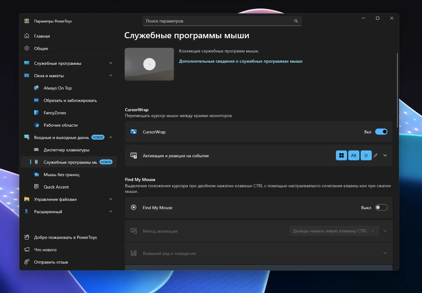Click the Коллекция служебных программ мыши description

click(219, 51)
